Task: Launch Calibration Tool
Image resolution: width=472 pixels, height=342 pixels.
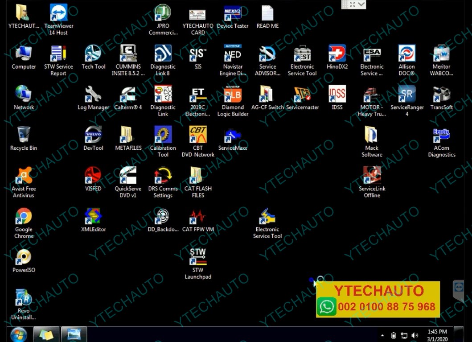Action: point(163,141)
